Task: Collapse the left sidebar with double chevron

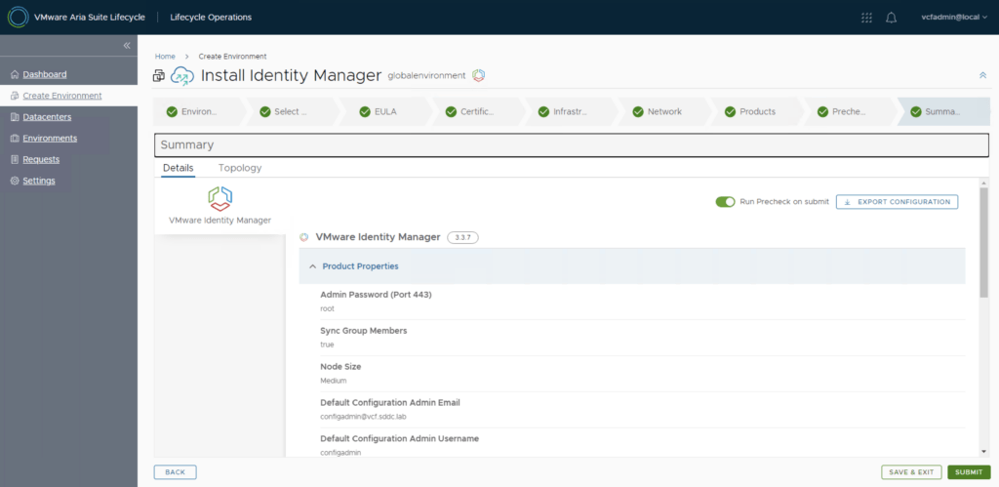Action: point(126,46)
